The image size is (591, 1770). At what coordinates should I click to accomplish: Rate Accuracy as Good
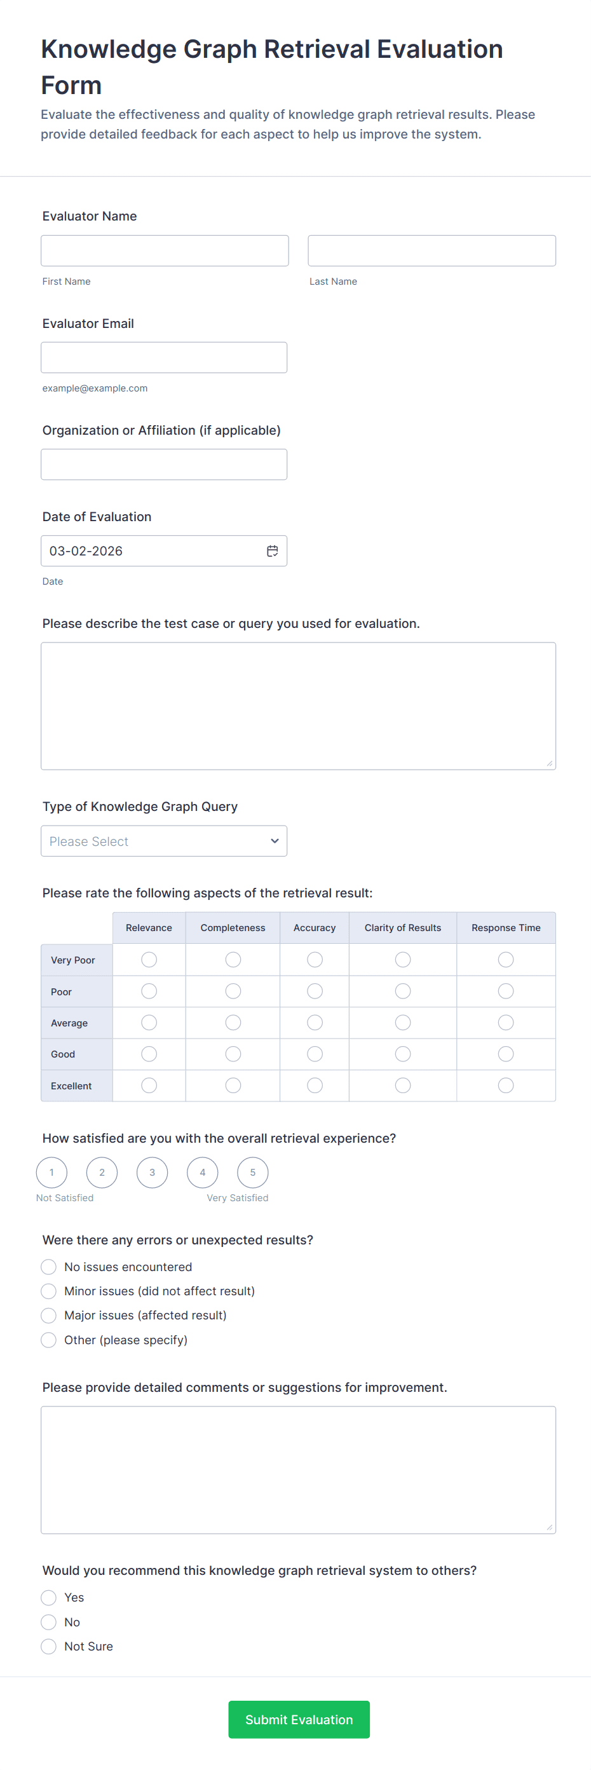pyautogui.click(x=315, y=1054)
